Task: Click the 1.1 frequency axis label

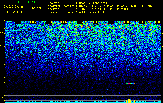Action: (x=2, y=33)
